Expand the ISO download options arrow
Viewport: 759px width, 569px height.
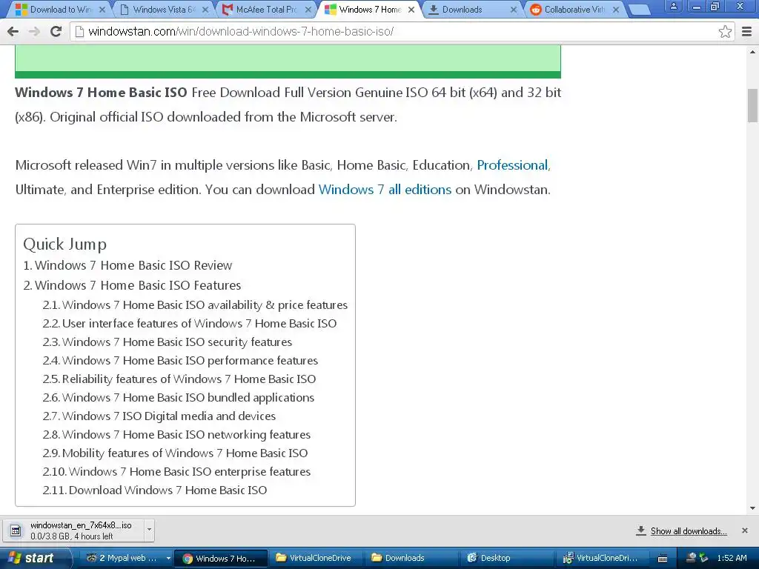point(149,530)
